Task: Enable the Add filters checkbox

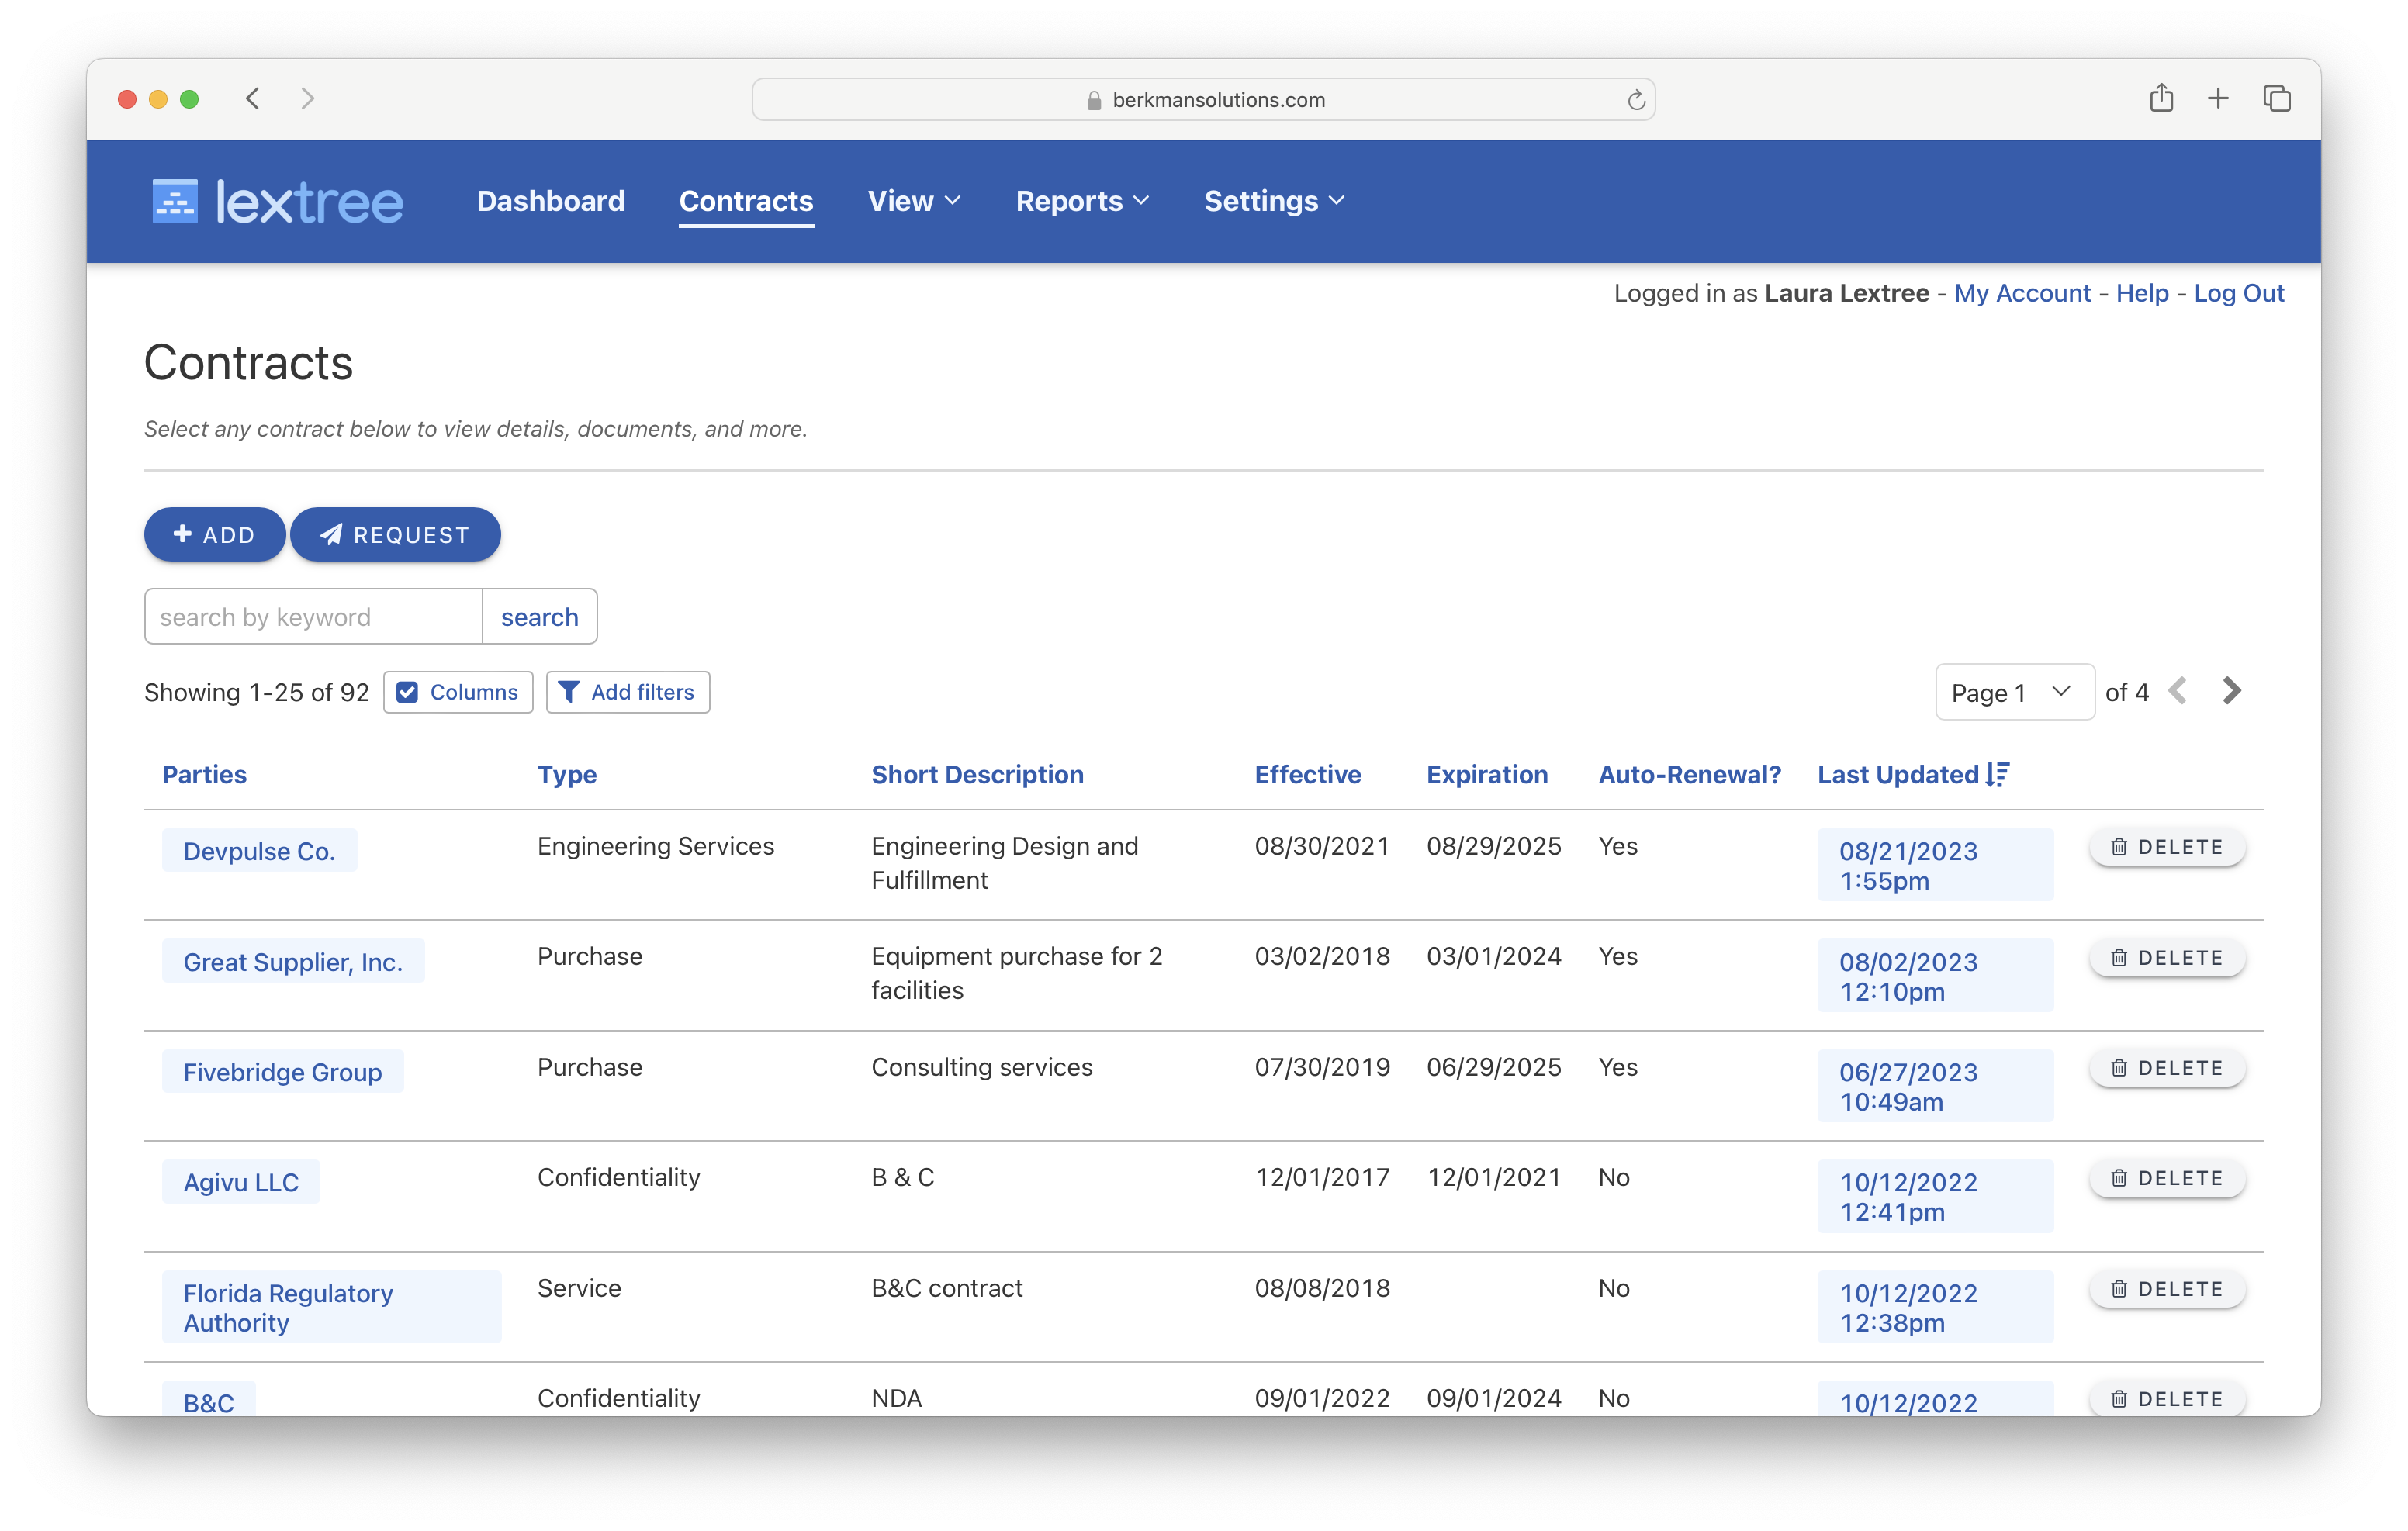Action: [x=627, y=691]
